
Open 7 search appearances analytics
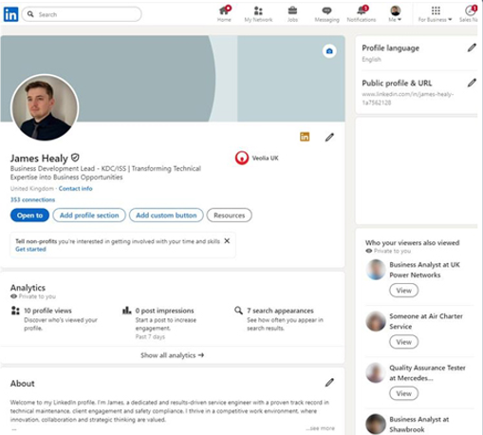point(280,311)
